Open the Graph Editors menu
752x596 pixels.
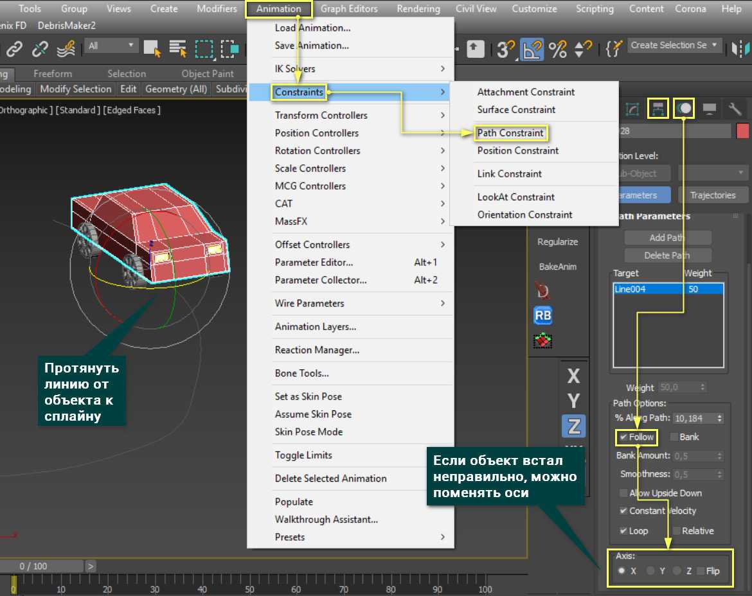[x=349, y=9]
